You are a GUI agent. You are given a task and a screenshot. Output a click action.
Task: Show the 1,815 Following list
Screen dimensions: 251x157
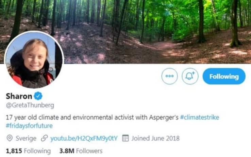28,151
